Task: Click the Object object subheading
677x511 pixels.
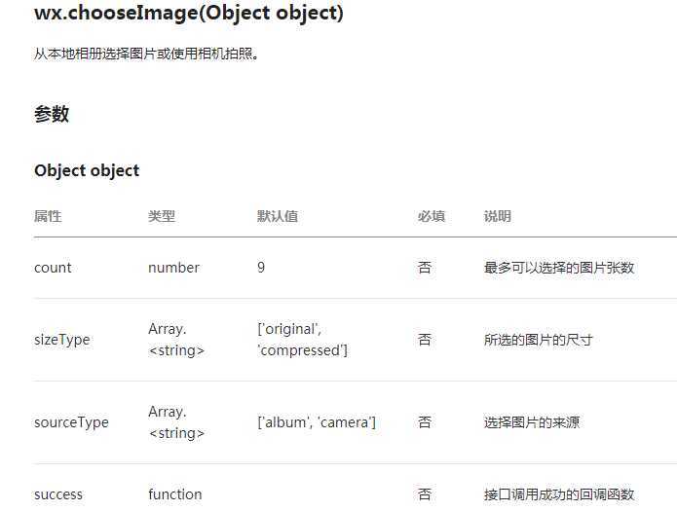Action: 87,170
